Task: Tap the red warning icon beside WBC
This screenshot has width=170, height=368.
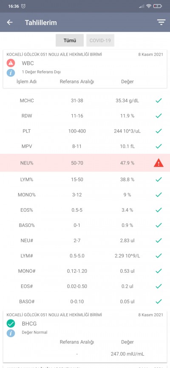Action: (x=11, y=63)
